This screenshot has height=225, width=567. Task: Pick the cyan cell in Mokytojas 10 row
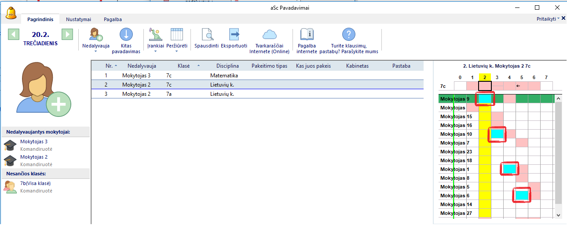tap(497, 134)
